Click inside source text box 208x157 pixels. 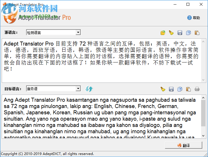click(x=102, y=61)
